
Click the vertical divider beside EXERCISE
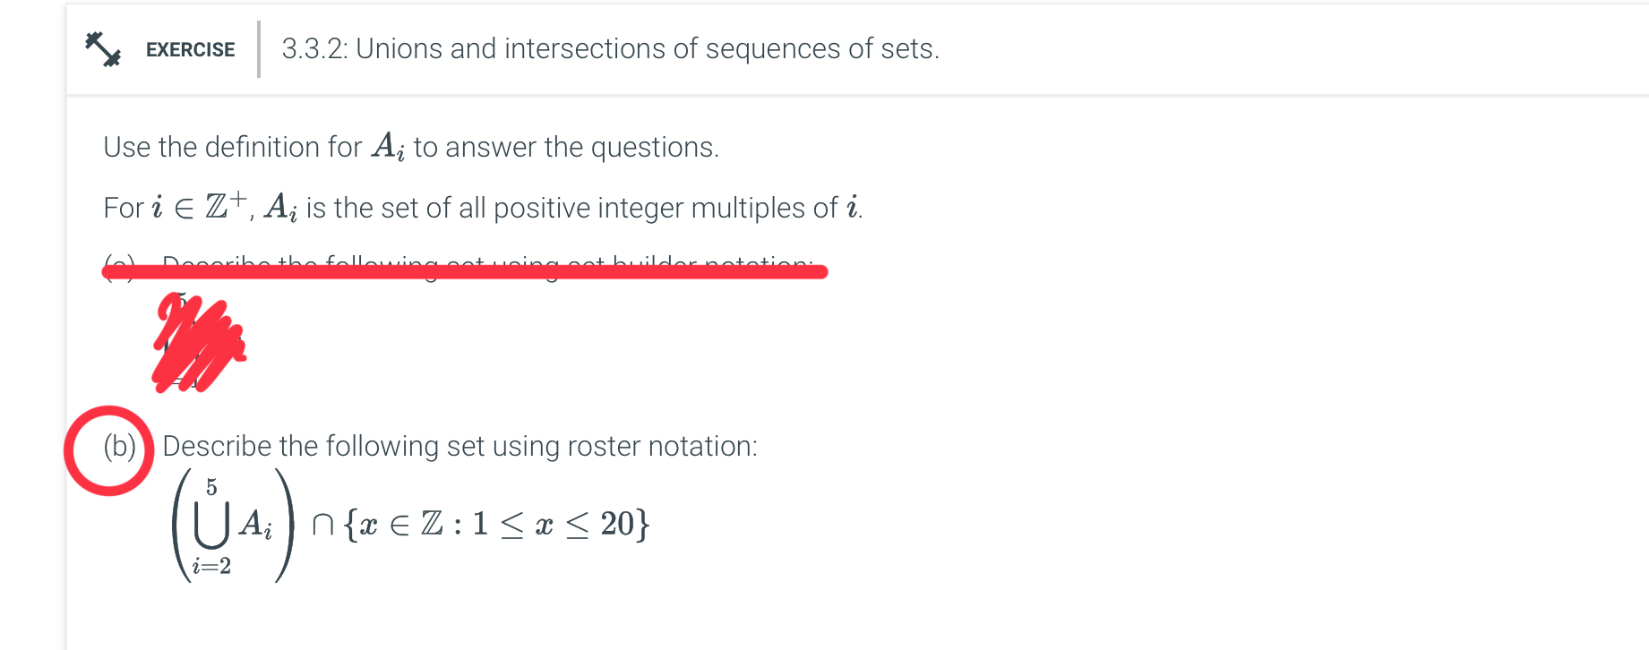tap(259, 49)
